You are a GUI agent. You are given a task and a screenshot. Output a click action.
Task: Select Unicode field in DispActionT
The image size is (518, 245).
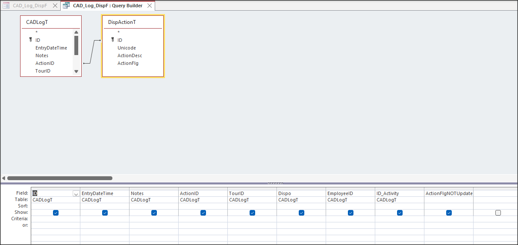point(127,48)
